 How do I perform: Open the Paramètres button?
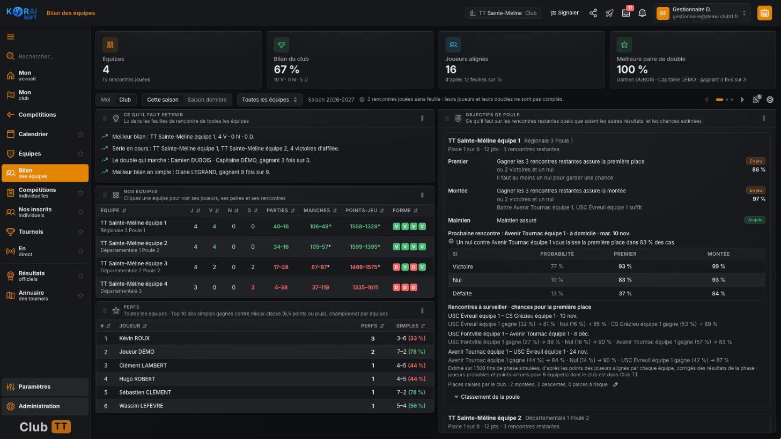pyautogui.click(x=45, y=386)
